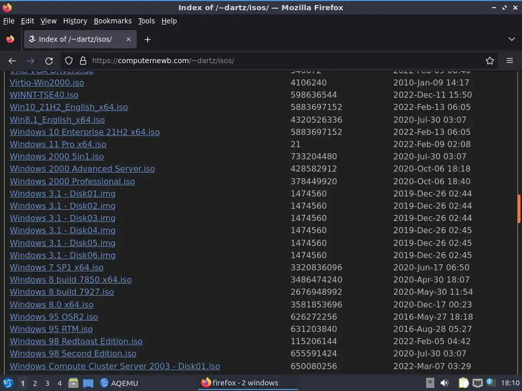This screenshot has width=522, height=391.
Task: Select the firefox - 2 windows taskbar button
Action: [x=248, y=383]
